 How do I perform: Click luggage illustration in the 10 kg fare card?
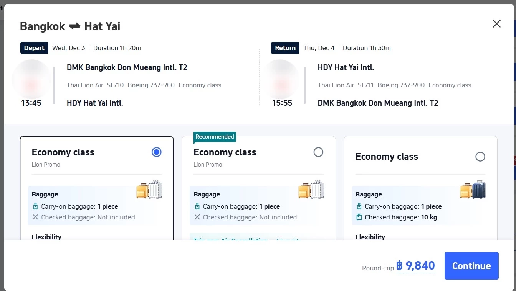pyautogui.click(x=473, y=190)
